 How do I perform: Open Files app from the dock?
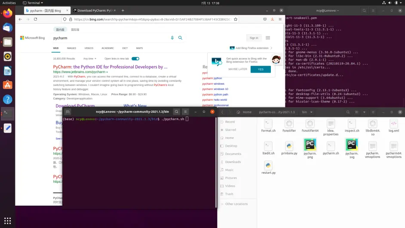pyautogui.click(x=7, y=42)
